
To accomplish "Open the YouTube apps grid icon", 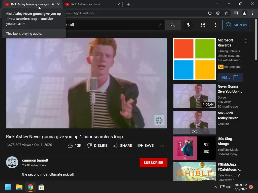I will click(203, 25).
